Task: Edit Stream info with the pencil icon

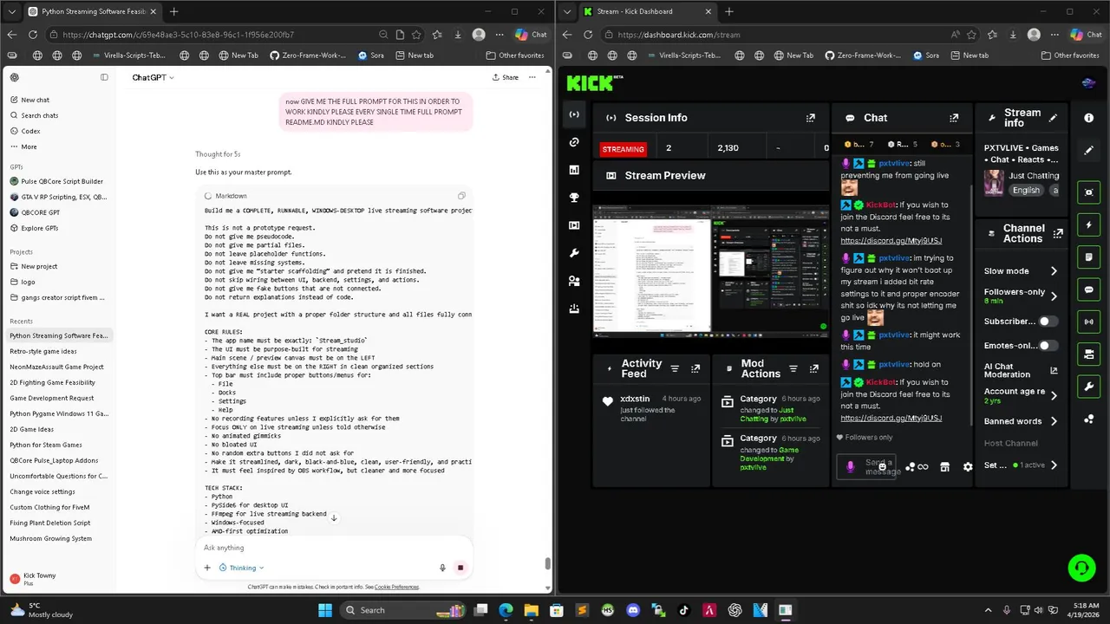Action: point(1054,118)
